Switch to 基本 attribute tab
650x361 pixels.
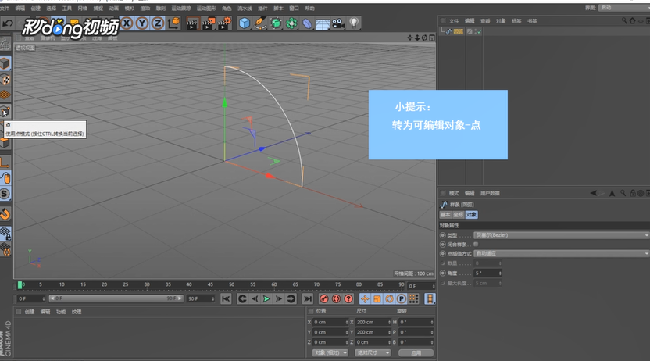point(445,215)
